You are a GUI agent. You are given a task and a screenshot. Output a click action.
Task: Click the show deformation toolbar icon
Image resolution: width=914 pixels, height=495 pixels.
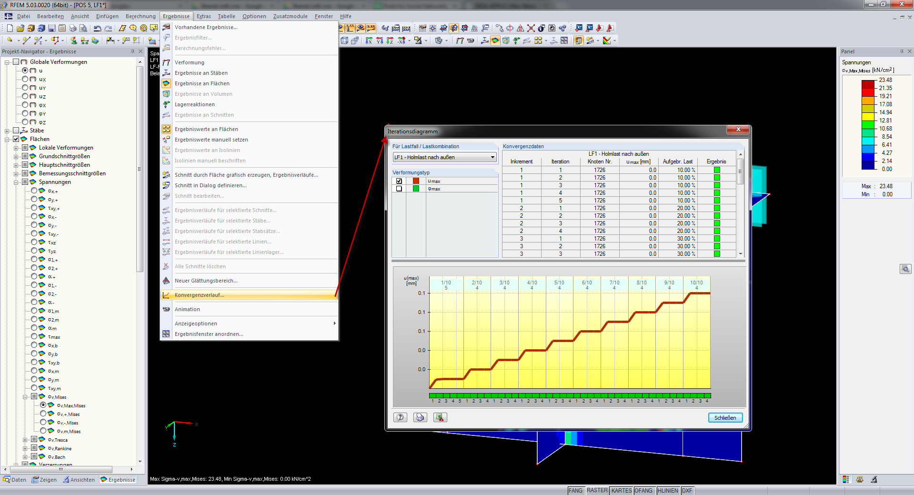coord(460,40)
